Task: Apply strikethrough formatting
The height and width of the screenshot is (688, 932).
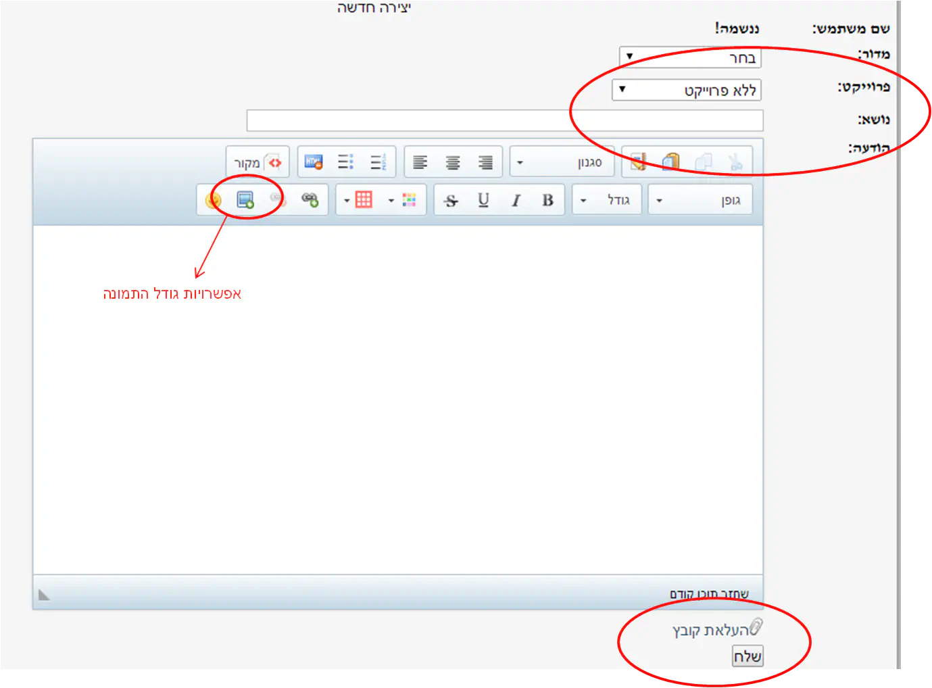Action: point(451,200)
